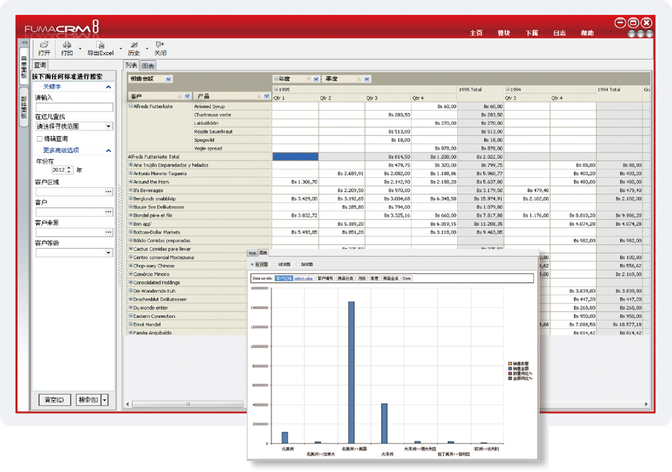Switch to the 列表 tab in main view

pyautogui.click(x=131, y=65)
